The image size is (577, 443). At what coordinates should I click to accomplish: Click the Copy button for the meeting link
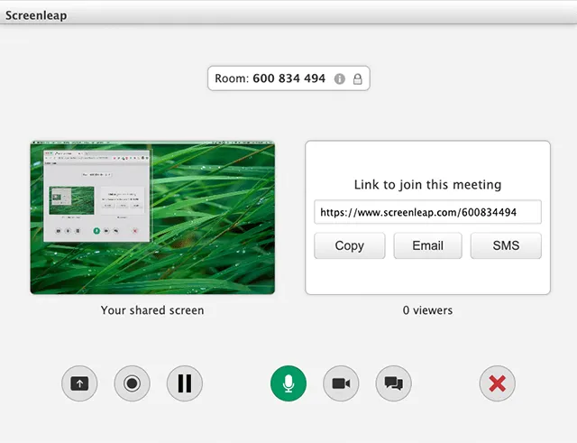tap(350, 245)
